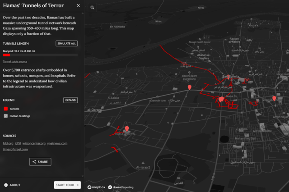Open the ynetnews.com source link
This screenshot has height=192, width=289.
tap(57, 143)
